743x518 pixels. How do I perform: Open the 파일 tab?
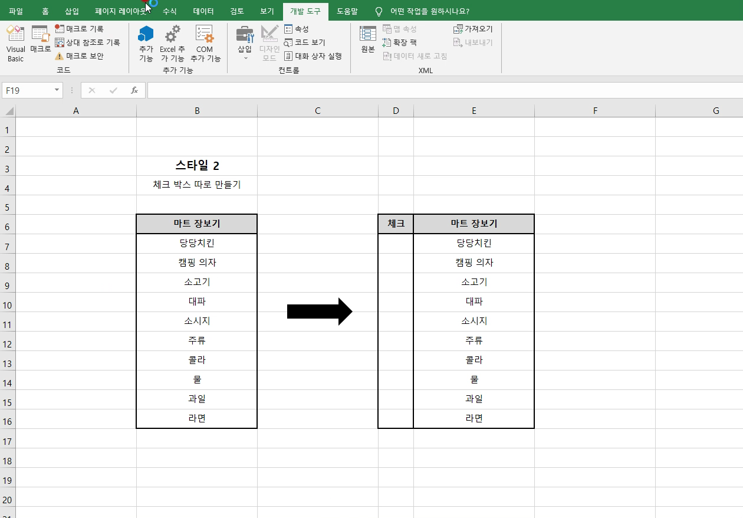(16, 11)
